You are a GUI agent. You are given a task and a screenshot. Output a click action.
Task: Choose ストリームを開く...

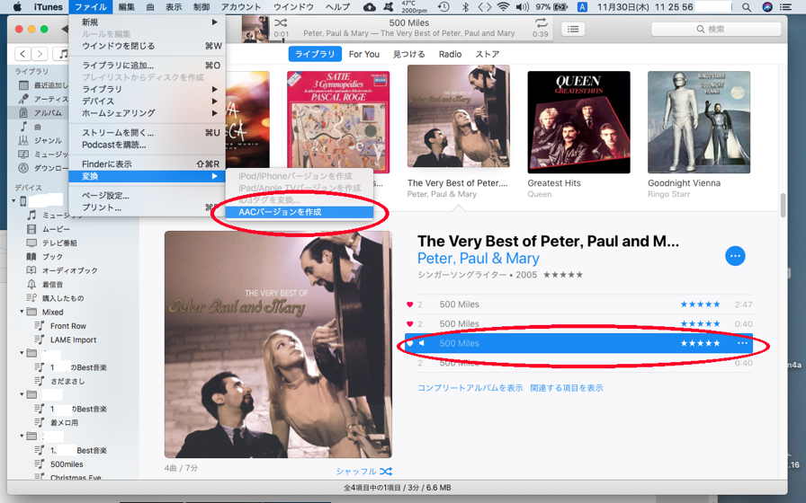tap(147, 133)
